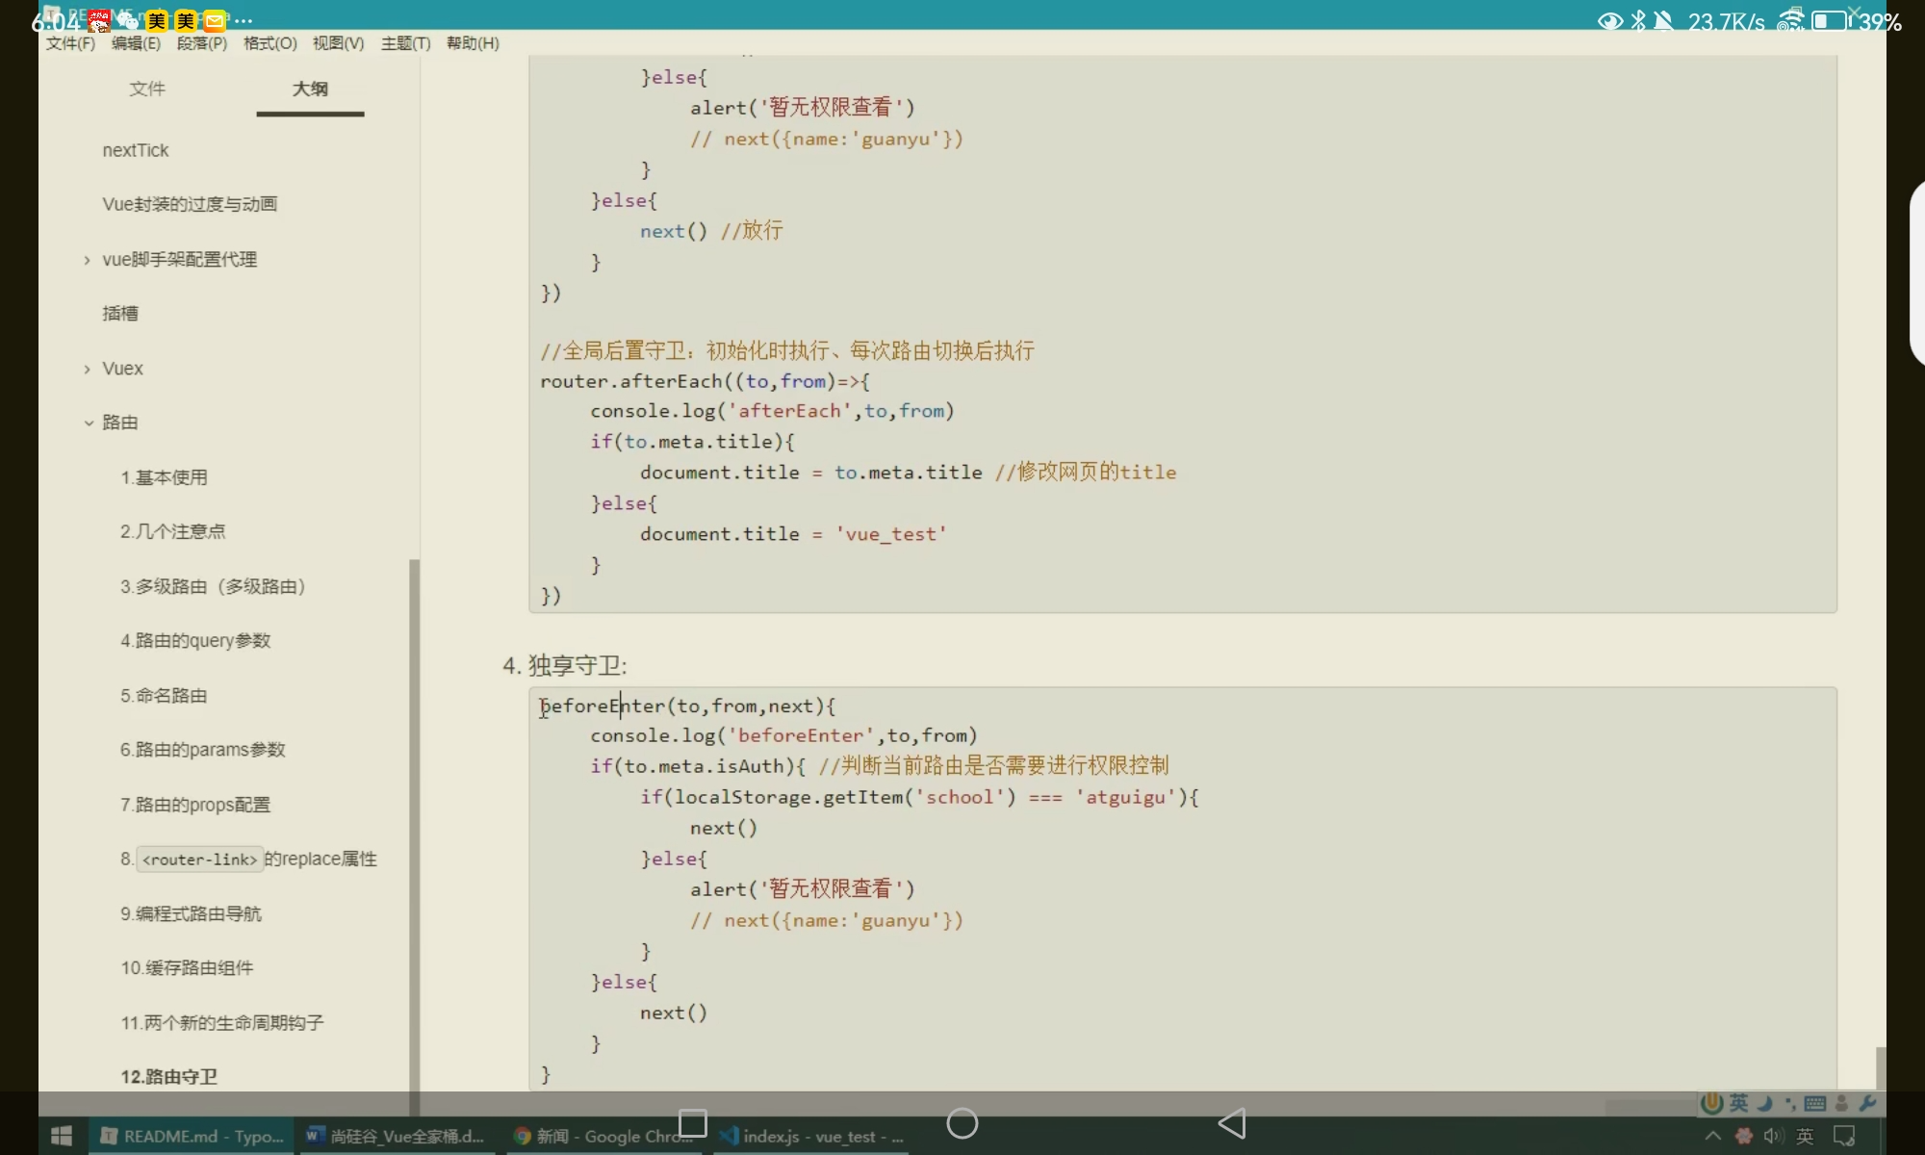
Task: Expand the vue脚手架配置代理 outline node
Action: pyautogui.click(x=88, y=260)
